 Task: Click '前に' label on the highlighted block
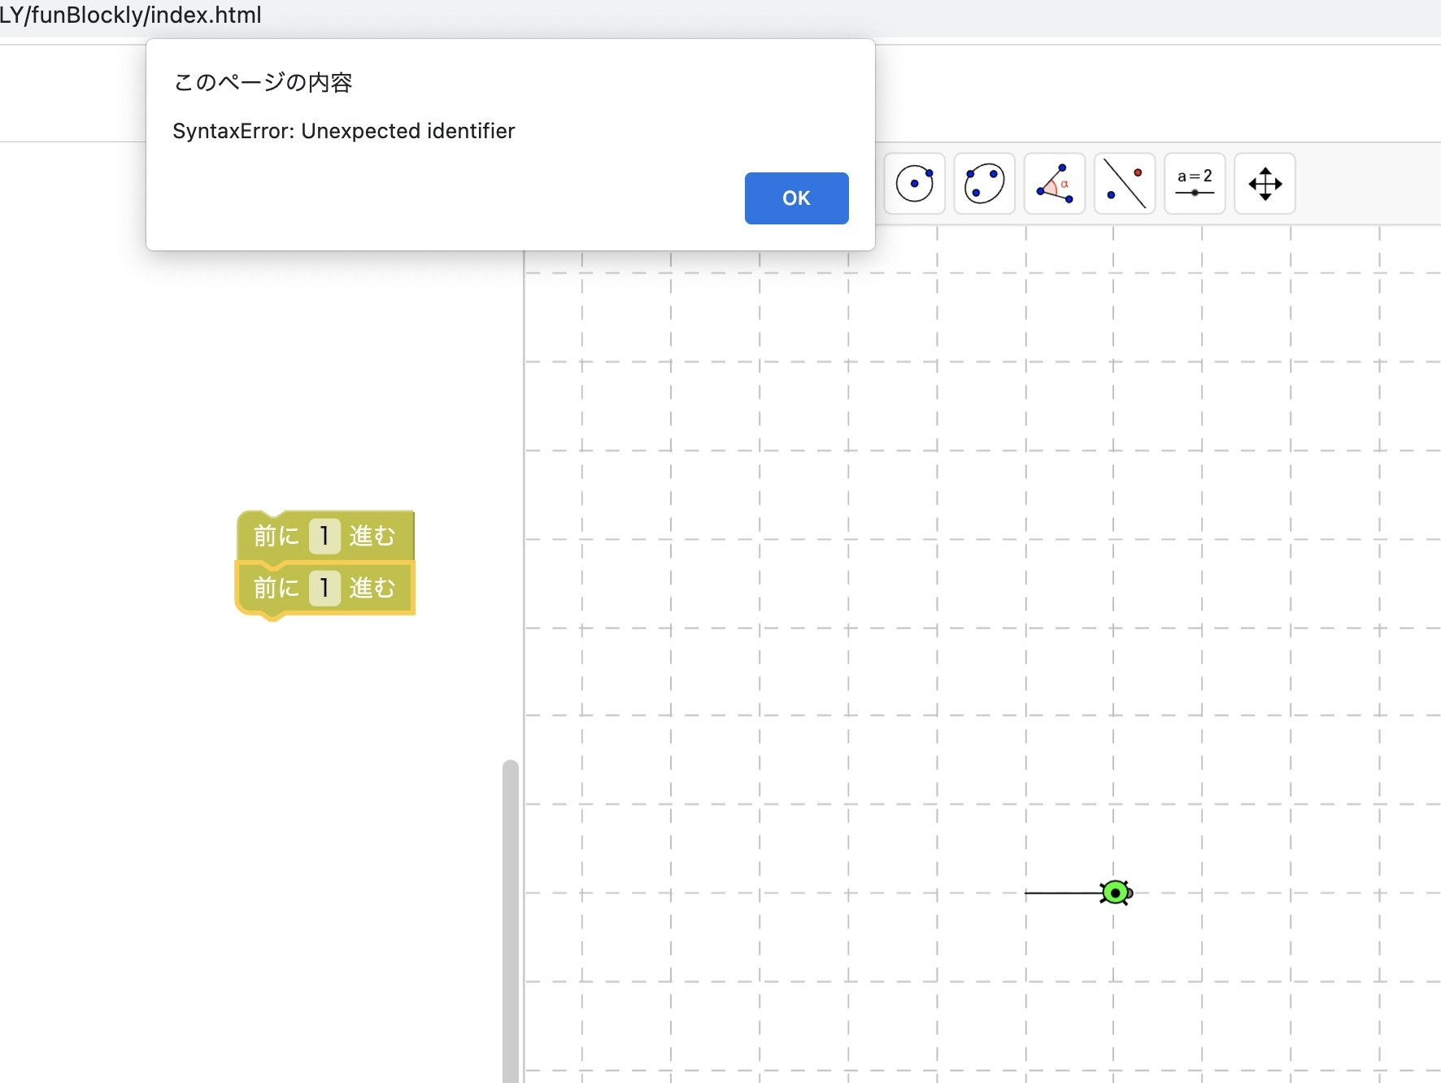(276, 587)
